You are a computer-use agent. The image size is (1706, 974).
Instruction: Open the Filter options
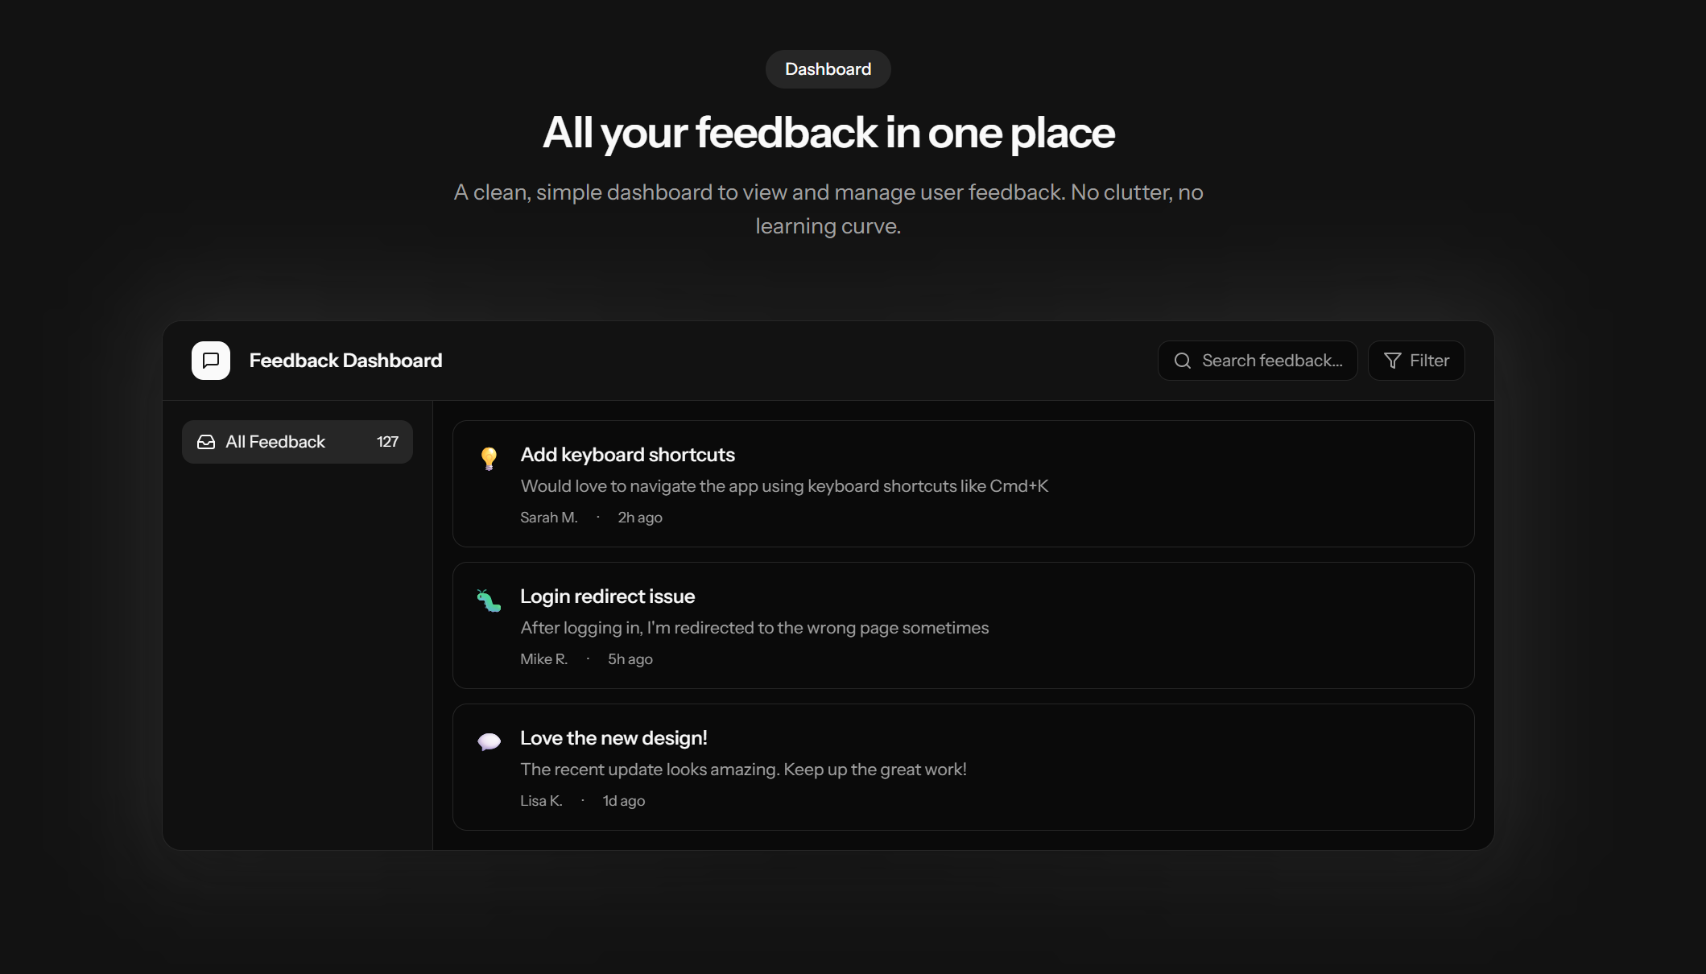pyautogui.click(x=1416, y=361)
